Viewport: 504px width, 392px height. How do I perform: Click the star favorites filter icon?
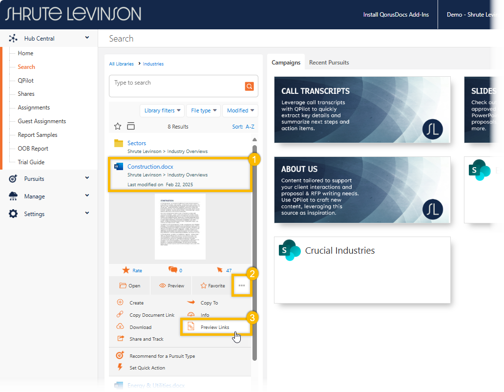[118, 127]
